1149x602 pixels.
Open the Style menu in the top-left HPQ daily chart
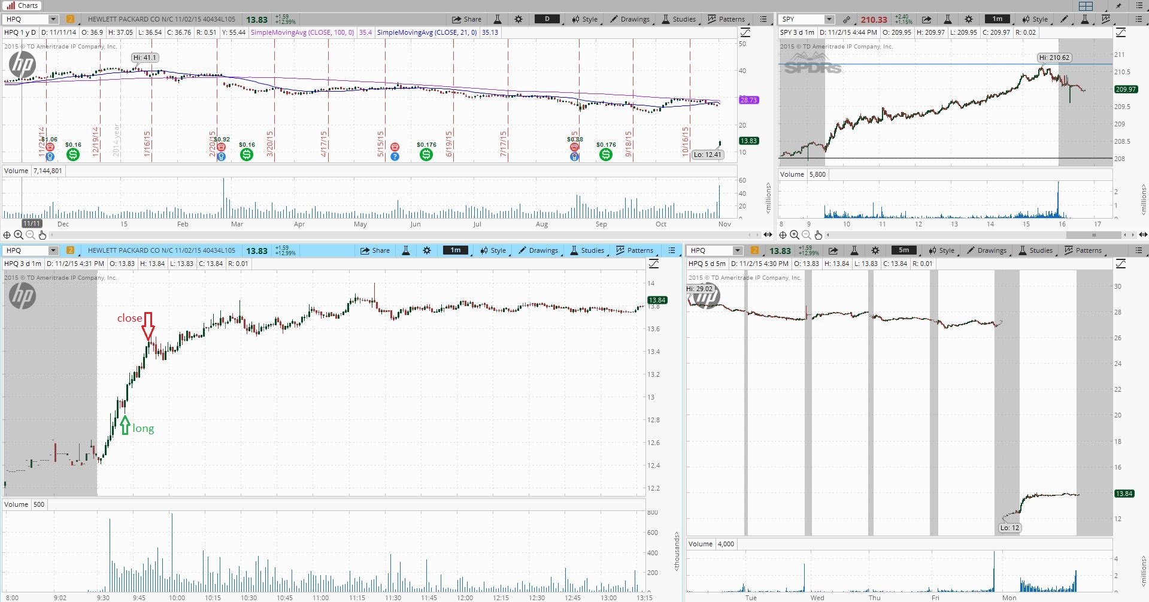pos(585,19)
